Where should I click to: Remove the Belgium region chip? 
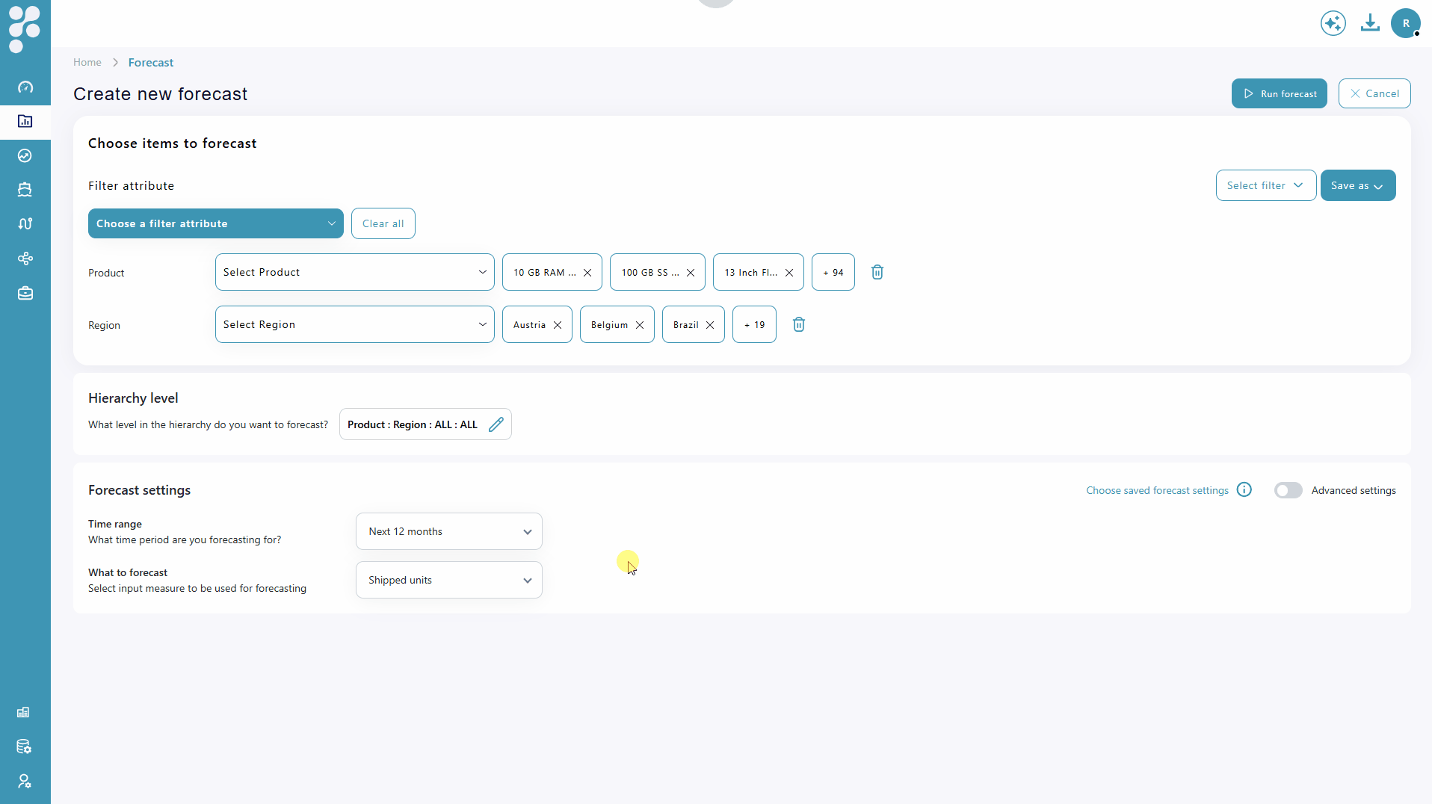tap(640, 325)
